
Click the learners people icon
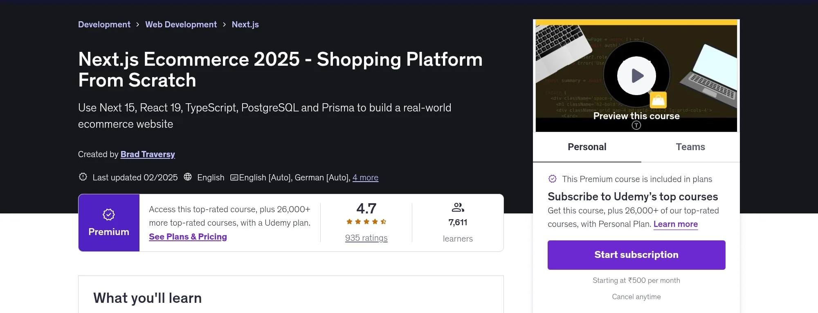pos(458,208)
